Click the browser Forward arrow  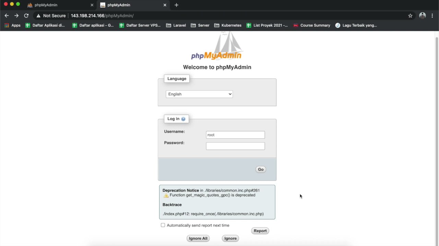[x=16, y=16]
